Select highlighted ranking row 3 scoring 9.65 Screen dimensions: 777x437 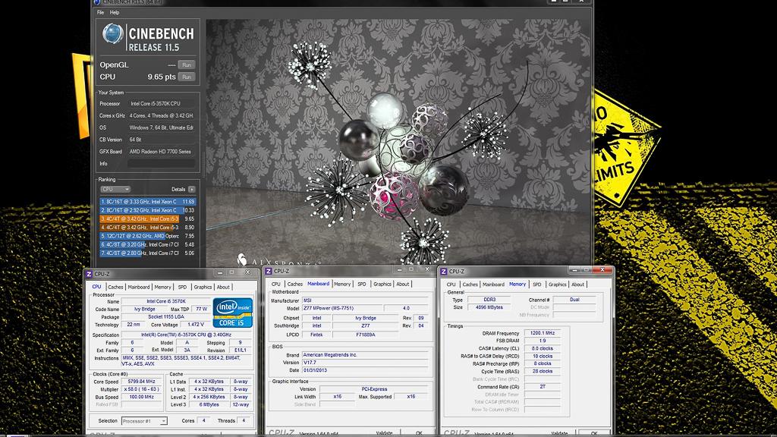(148, 218)
